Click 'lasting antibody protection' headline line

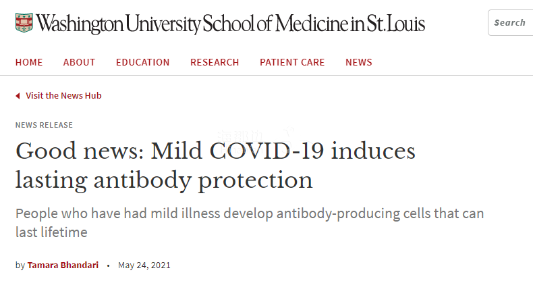click(164, 180)
